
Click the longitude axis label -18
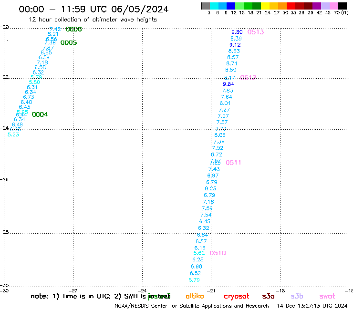tap(280, 290)
